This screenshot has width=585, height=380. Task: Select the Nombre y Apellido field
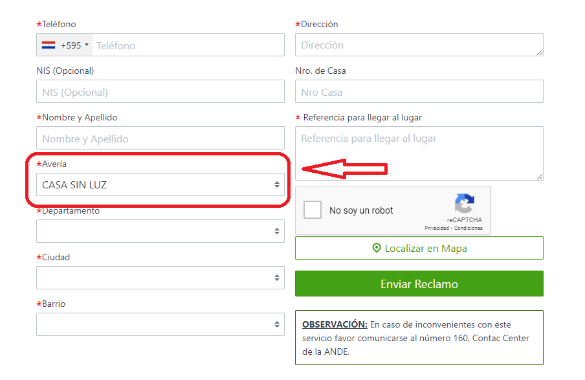click(x=160, y=138)
